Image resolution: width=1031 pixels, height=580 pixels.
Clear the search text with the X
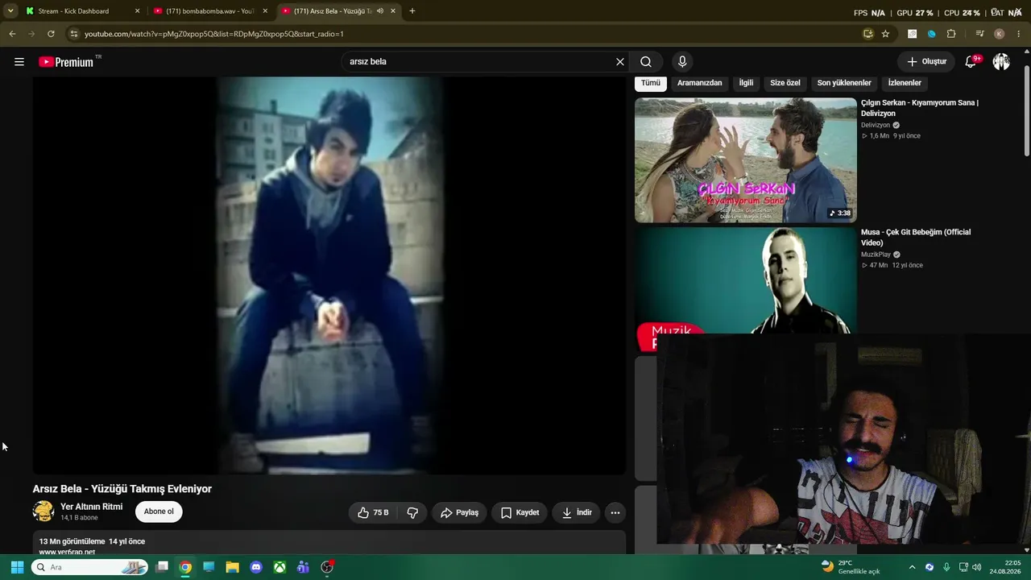tap(620, 62)
